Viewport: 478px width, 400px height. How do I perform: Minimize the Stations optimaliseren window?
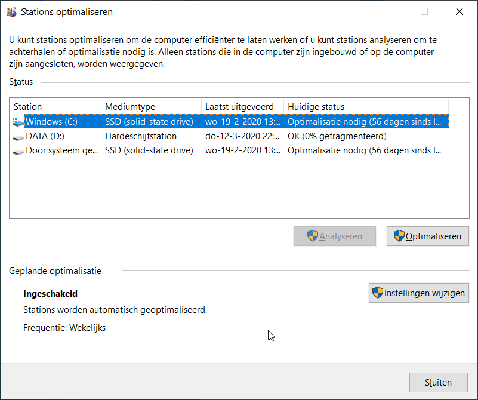(x=390, y=11)
